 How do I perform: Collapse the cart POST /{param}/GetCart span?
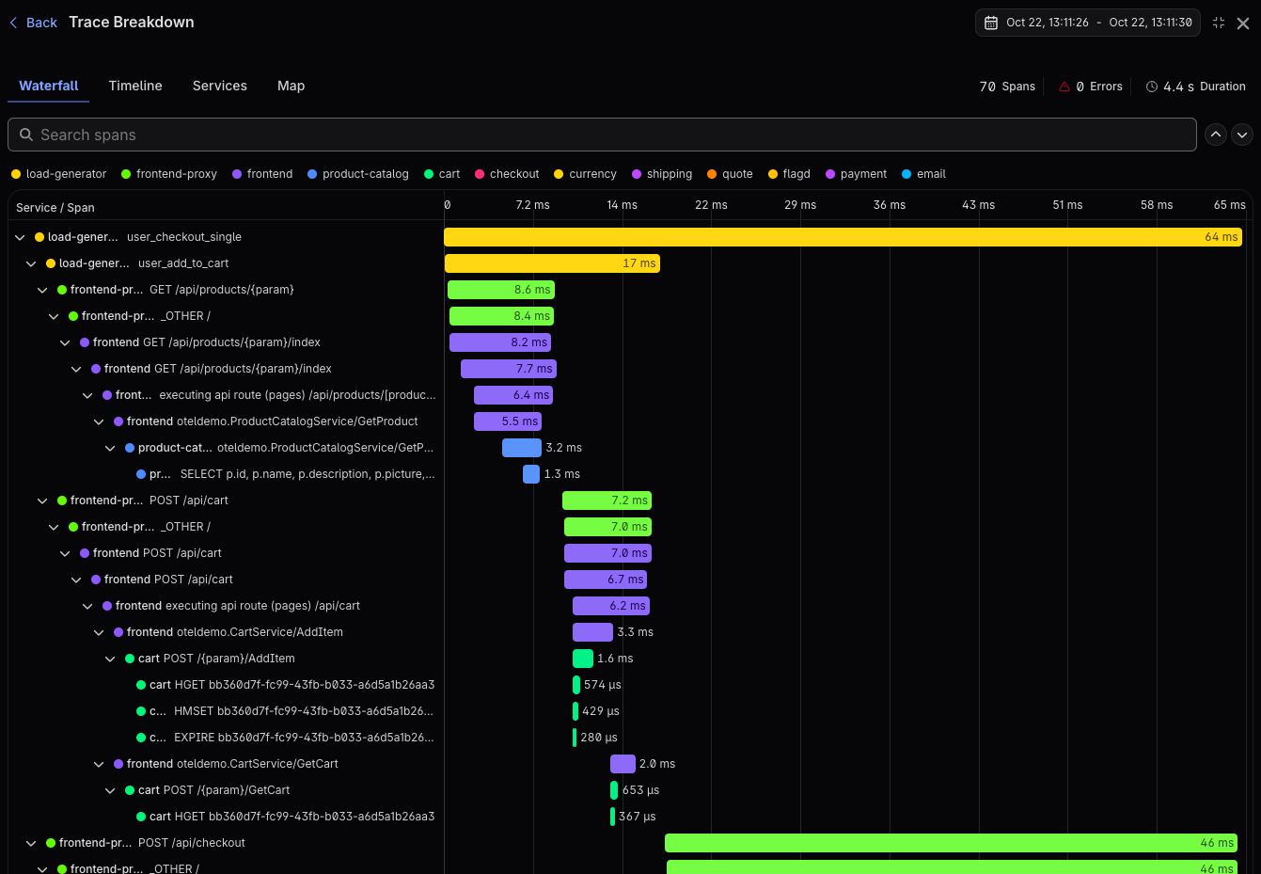point(110,790)
